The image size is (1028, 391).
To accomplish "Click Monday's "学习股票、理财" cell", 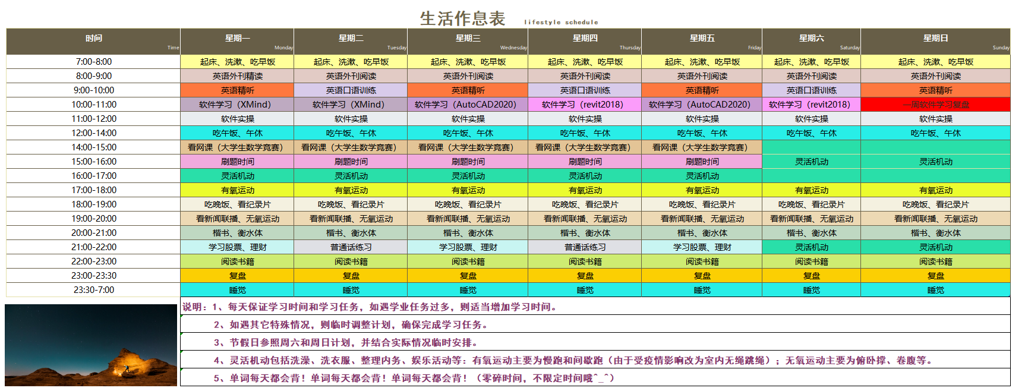I will point(237,247).
